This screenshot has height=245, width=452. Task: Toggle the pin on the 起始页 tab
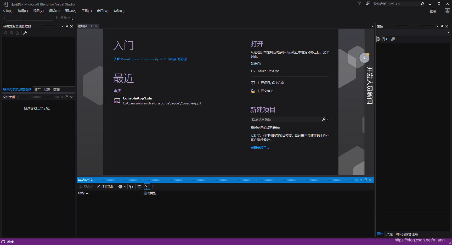[91, 26]
